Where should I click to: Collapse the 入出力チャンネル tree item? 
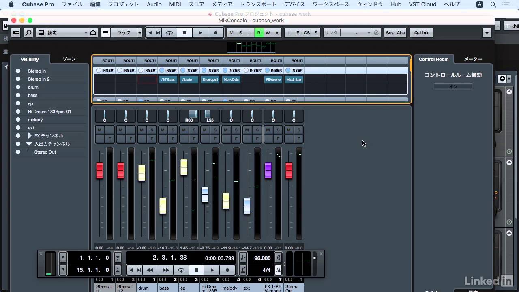[29, 144]
